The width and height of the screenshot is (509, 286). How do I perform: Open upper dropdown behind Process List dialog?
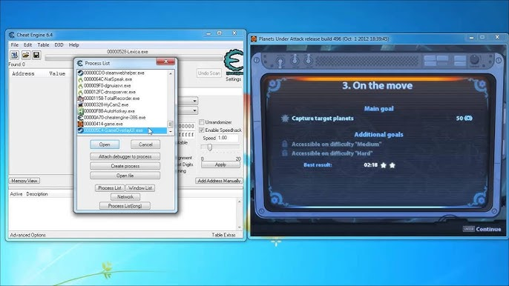[x=194, y=101]
